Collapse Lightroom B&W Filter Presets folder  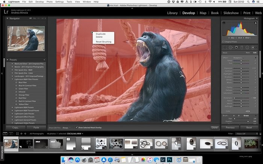[x=12, y=79]
